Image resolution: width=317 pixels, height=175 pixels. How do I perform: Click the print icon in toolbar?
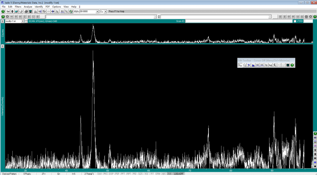pyautogui.click(x=26, y=11)
